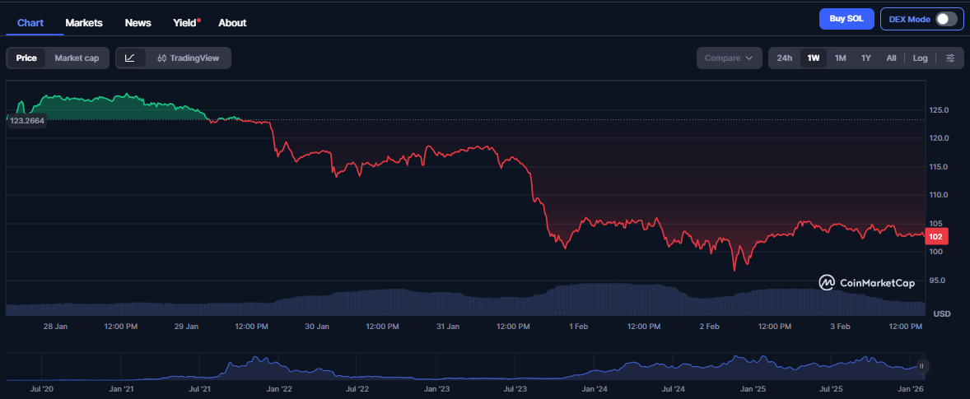Open chart settings sliders icon
This screenshot has height=399, width=970.
point(950,58)
